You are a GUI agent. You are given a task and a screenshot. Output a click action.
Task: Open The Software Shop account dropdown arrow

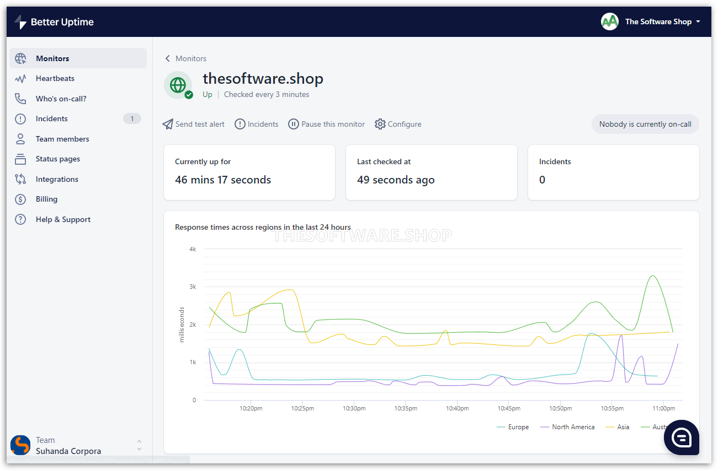point(698,21)
